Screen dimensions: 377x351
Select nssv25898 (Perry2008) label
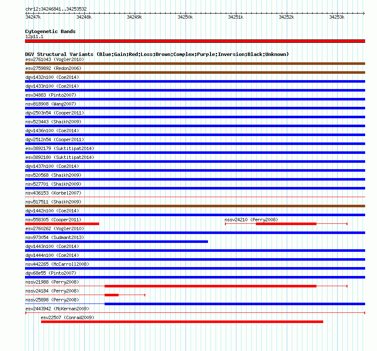click(x=52, y=300)
